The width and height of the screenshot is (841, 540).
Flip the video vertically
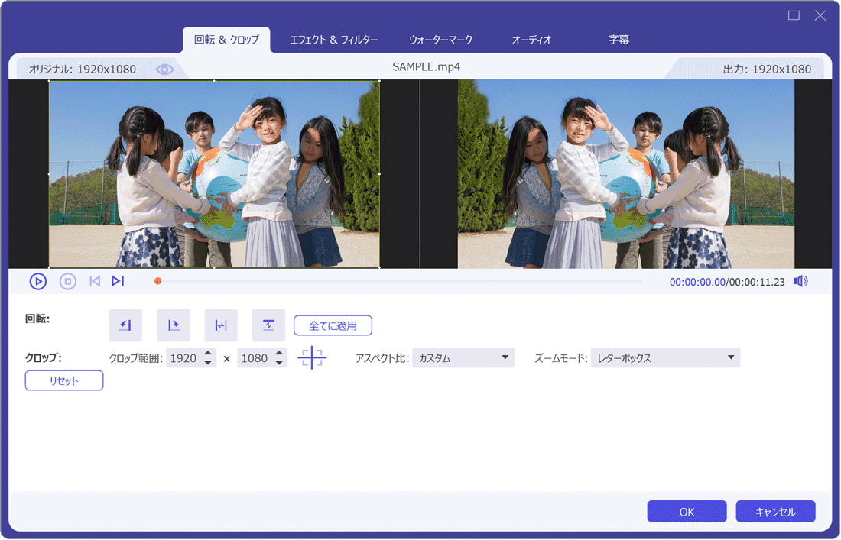tap(268, 325)
